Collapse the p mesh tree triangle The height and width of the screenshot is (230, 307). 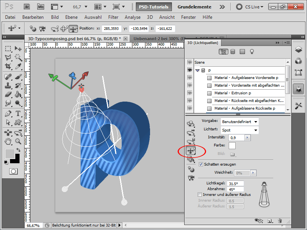click(197, 71)
